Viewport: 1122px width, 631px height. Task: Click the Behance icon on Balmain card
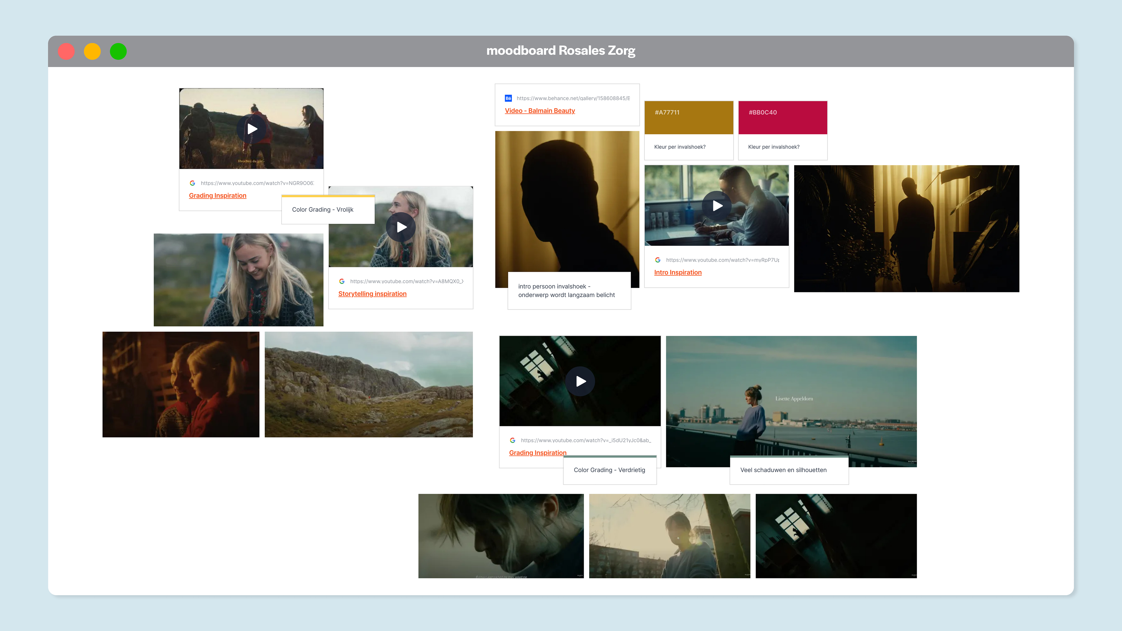508,98
